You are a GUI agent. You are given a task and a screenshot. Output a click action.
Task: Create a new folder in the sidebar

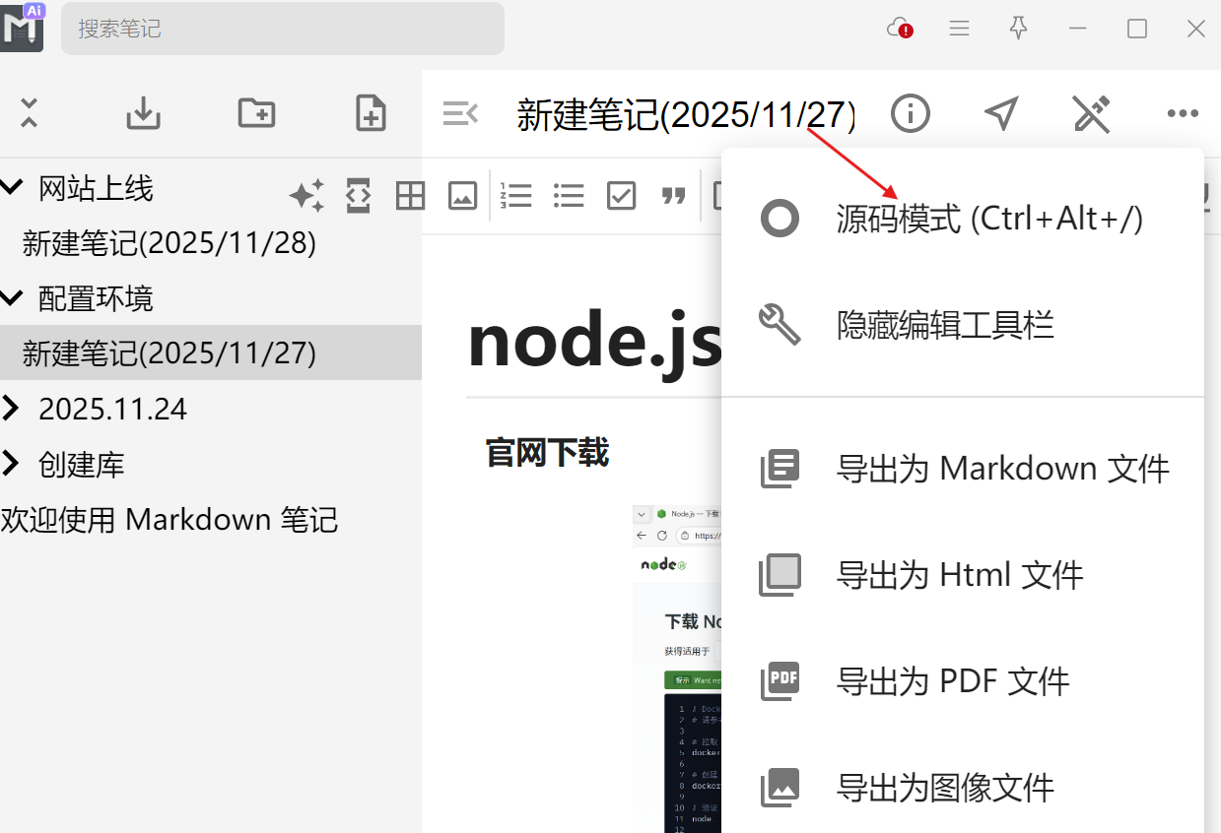click(256, 112)
